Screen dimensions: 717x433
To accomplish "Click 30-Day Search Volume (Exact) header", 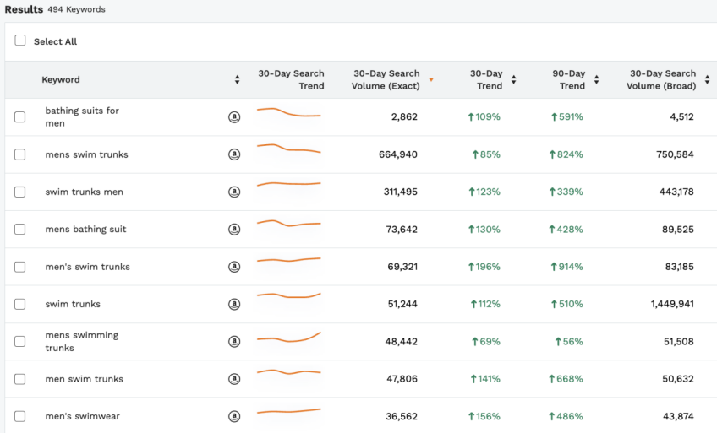I will click(386, 80).
